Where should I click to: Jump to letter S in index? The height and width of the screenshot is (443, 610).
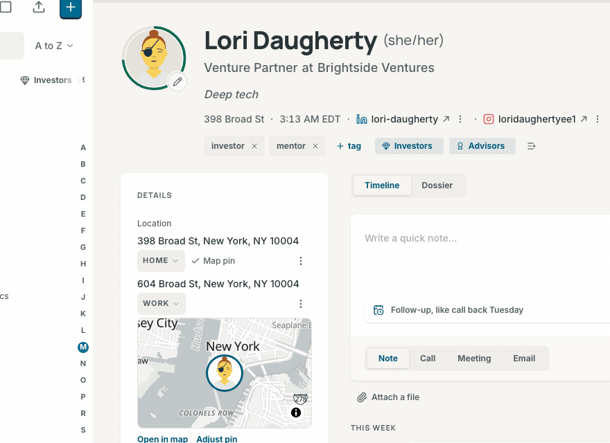(83, 430)
